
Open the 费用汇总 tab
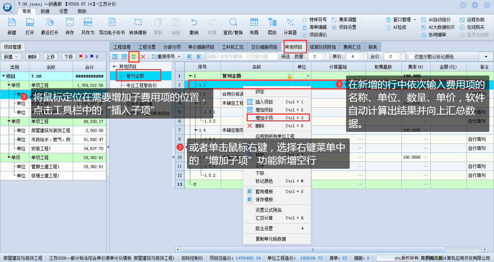[352, 47]
